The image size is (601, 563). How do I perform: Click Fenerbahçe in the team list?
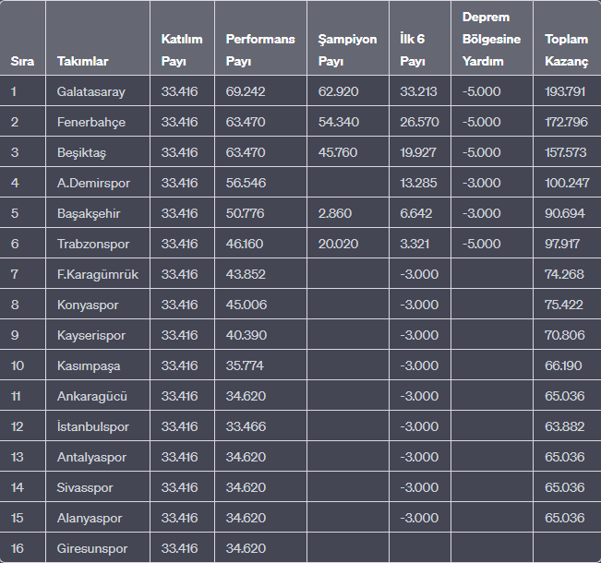(x=90, y=122)
